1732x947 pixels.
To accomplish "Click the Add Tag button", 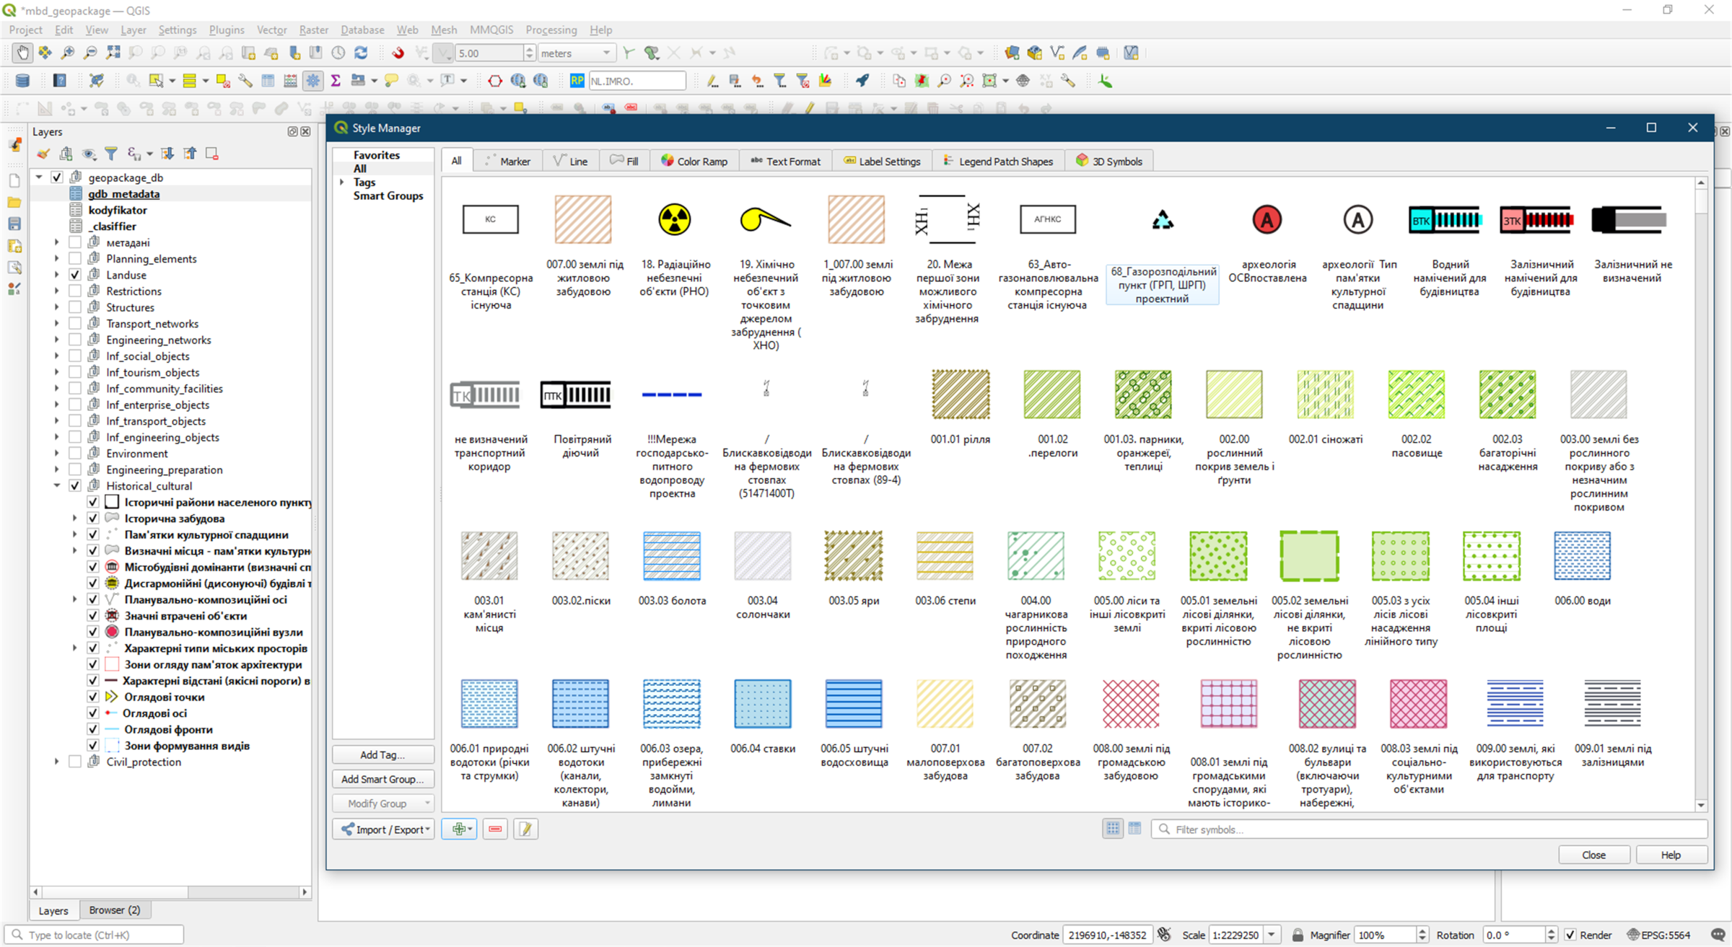I will [382, 754].
